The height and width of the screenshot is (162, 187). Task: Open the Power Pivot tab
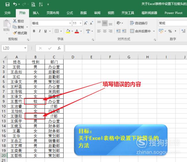[173, 13]
